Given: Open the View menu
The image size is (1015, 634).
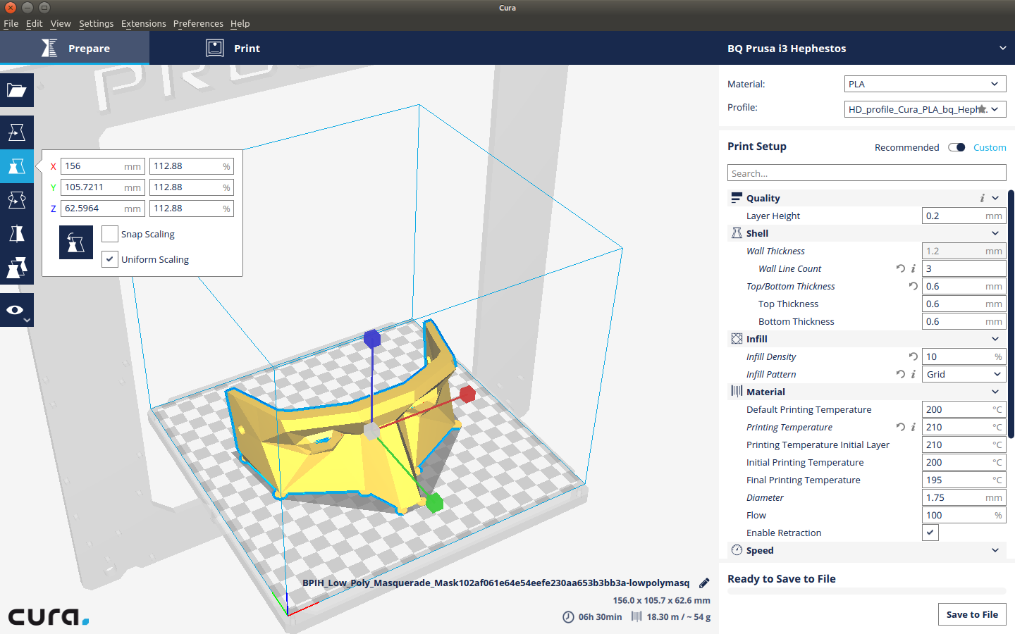Looking at the screenshot, I should (61, 23).
